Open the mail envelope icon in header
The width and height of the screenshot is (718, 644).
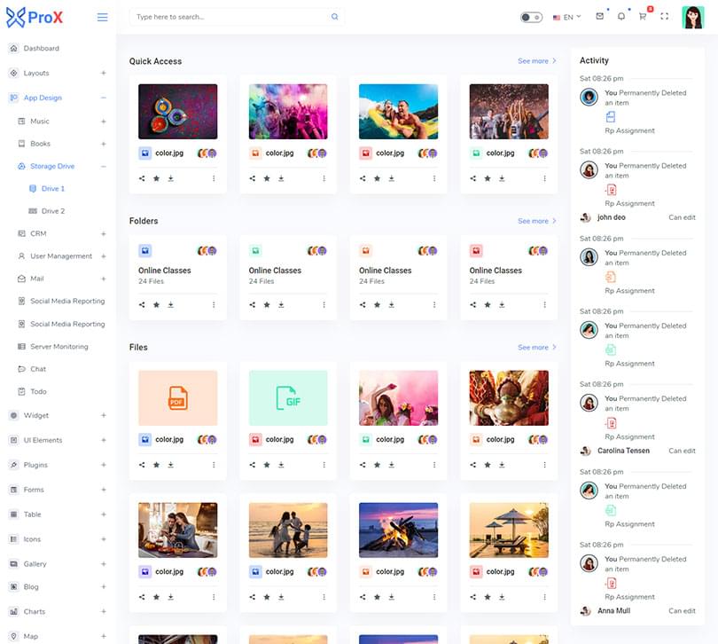[x=599, y=17]
